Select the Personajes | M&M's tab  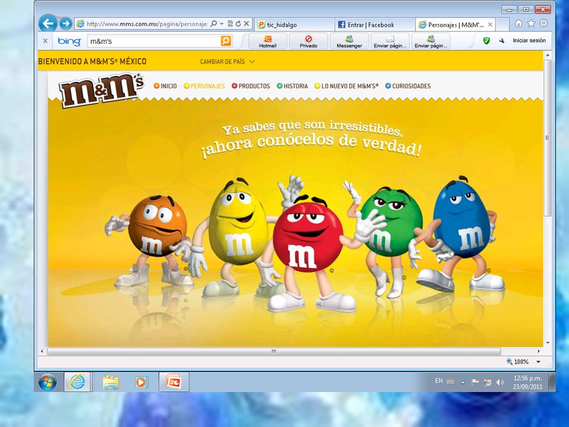452,25
